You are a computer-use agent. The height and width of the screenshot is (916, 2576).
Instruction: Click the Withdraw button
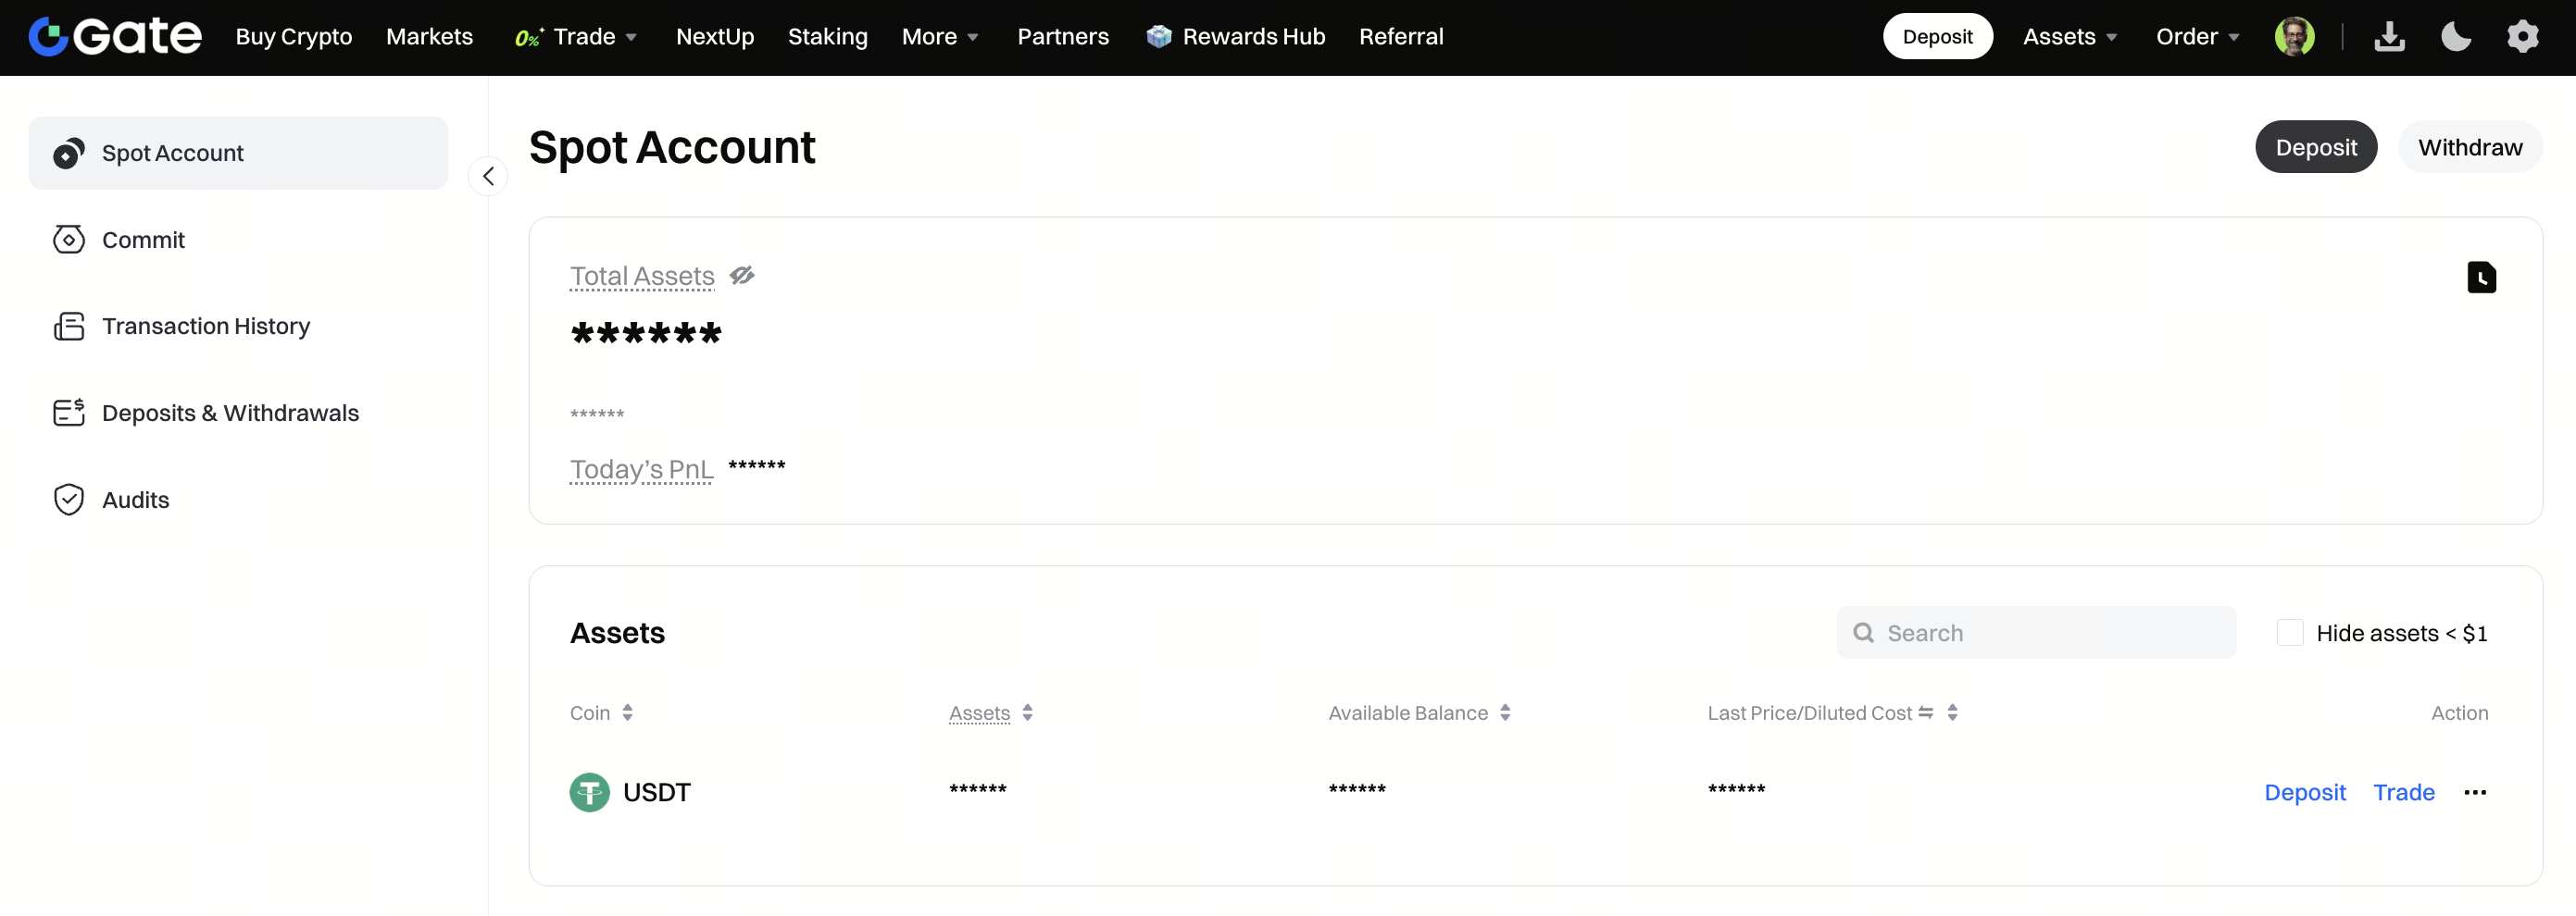point(2469,147)
